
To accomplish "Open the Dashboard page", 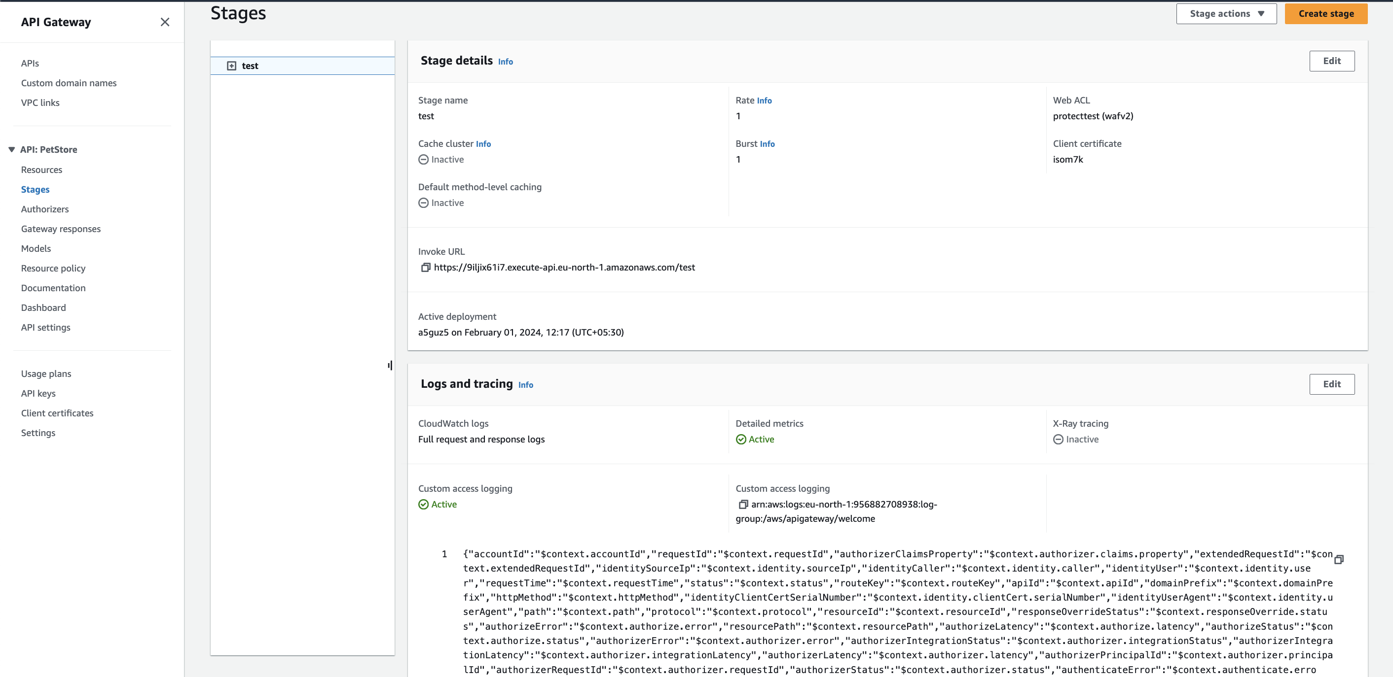I will (43, 307).
